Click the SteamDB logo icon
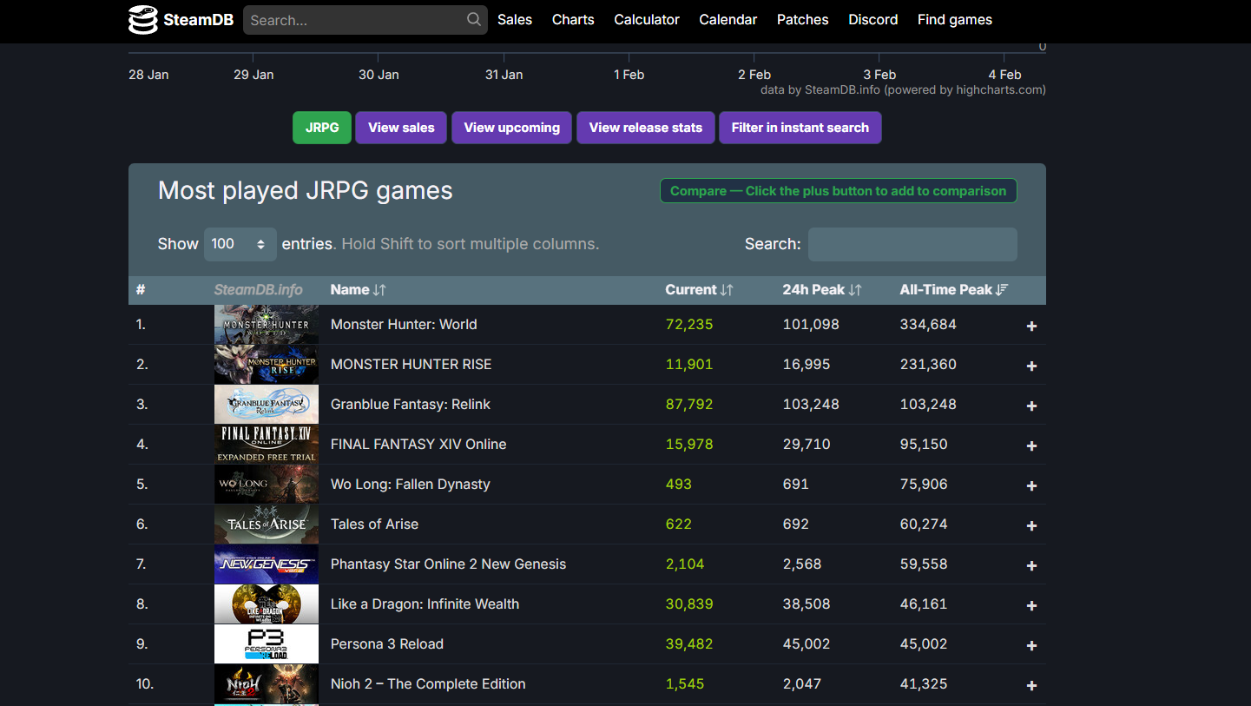 point(143,19)
